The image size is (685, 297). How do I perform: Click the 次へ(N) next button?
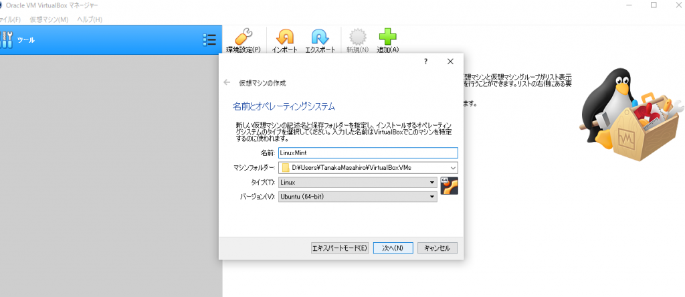pos(393,248)
